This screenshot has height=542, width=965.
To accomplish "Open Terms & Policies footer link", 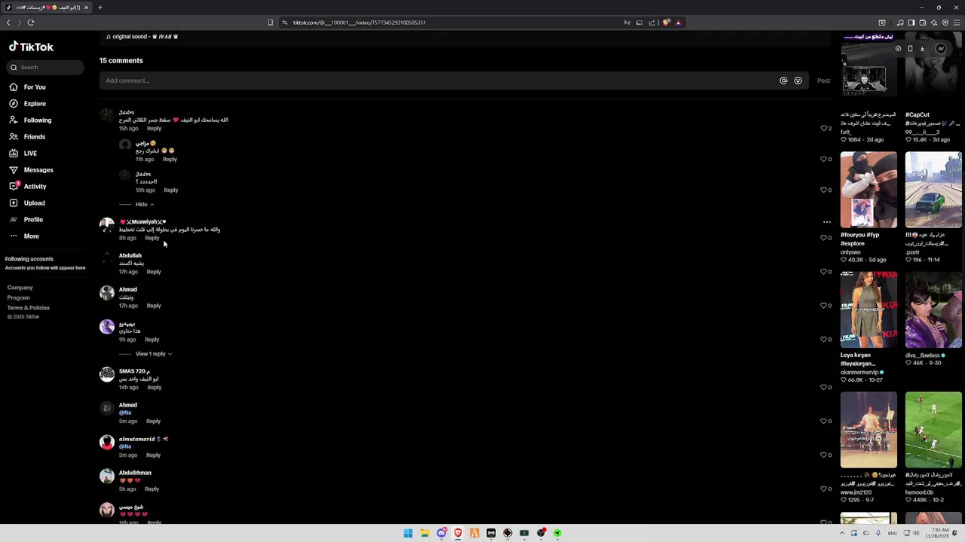I will pyautogui.click(x=29, y=307).
